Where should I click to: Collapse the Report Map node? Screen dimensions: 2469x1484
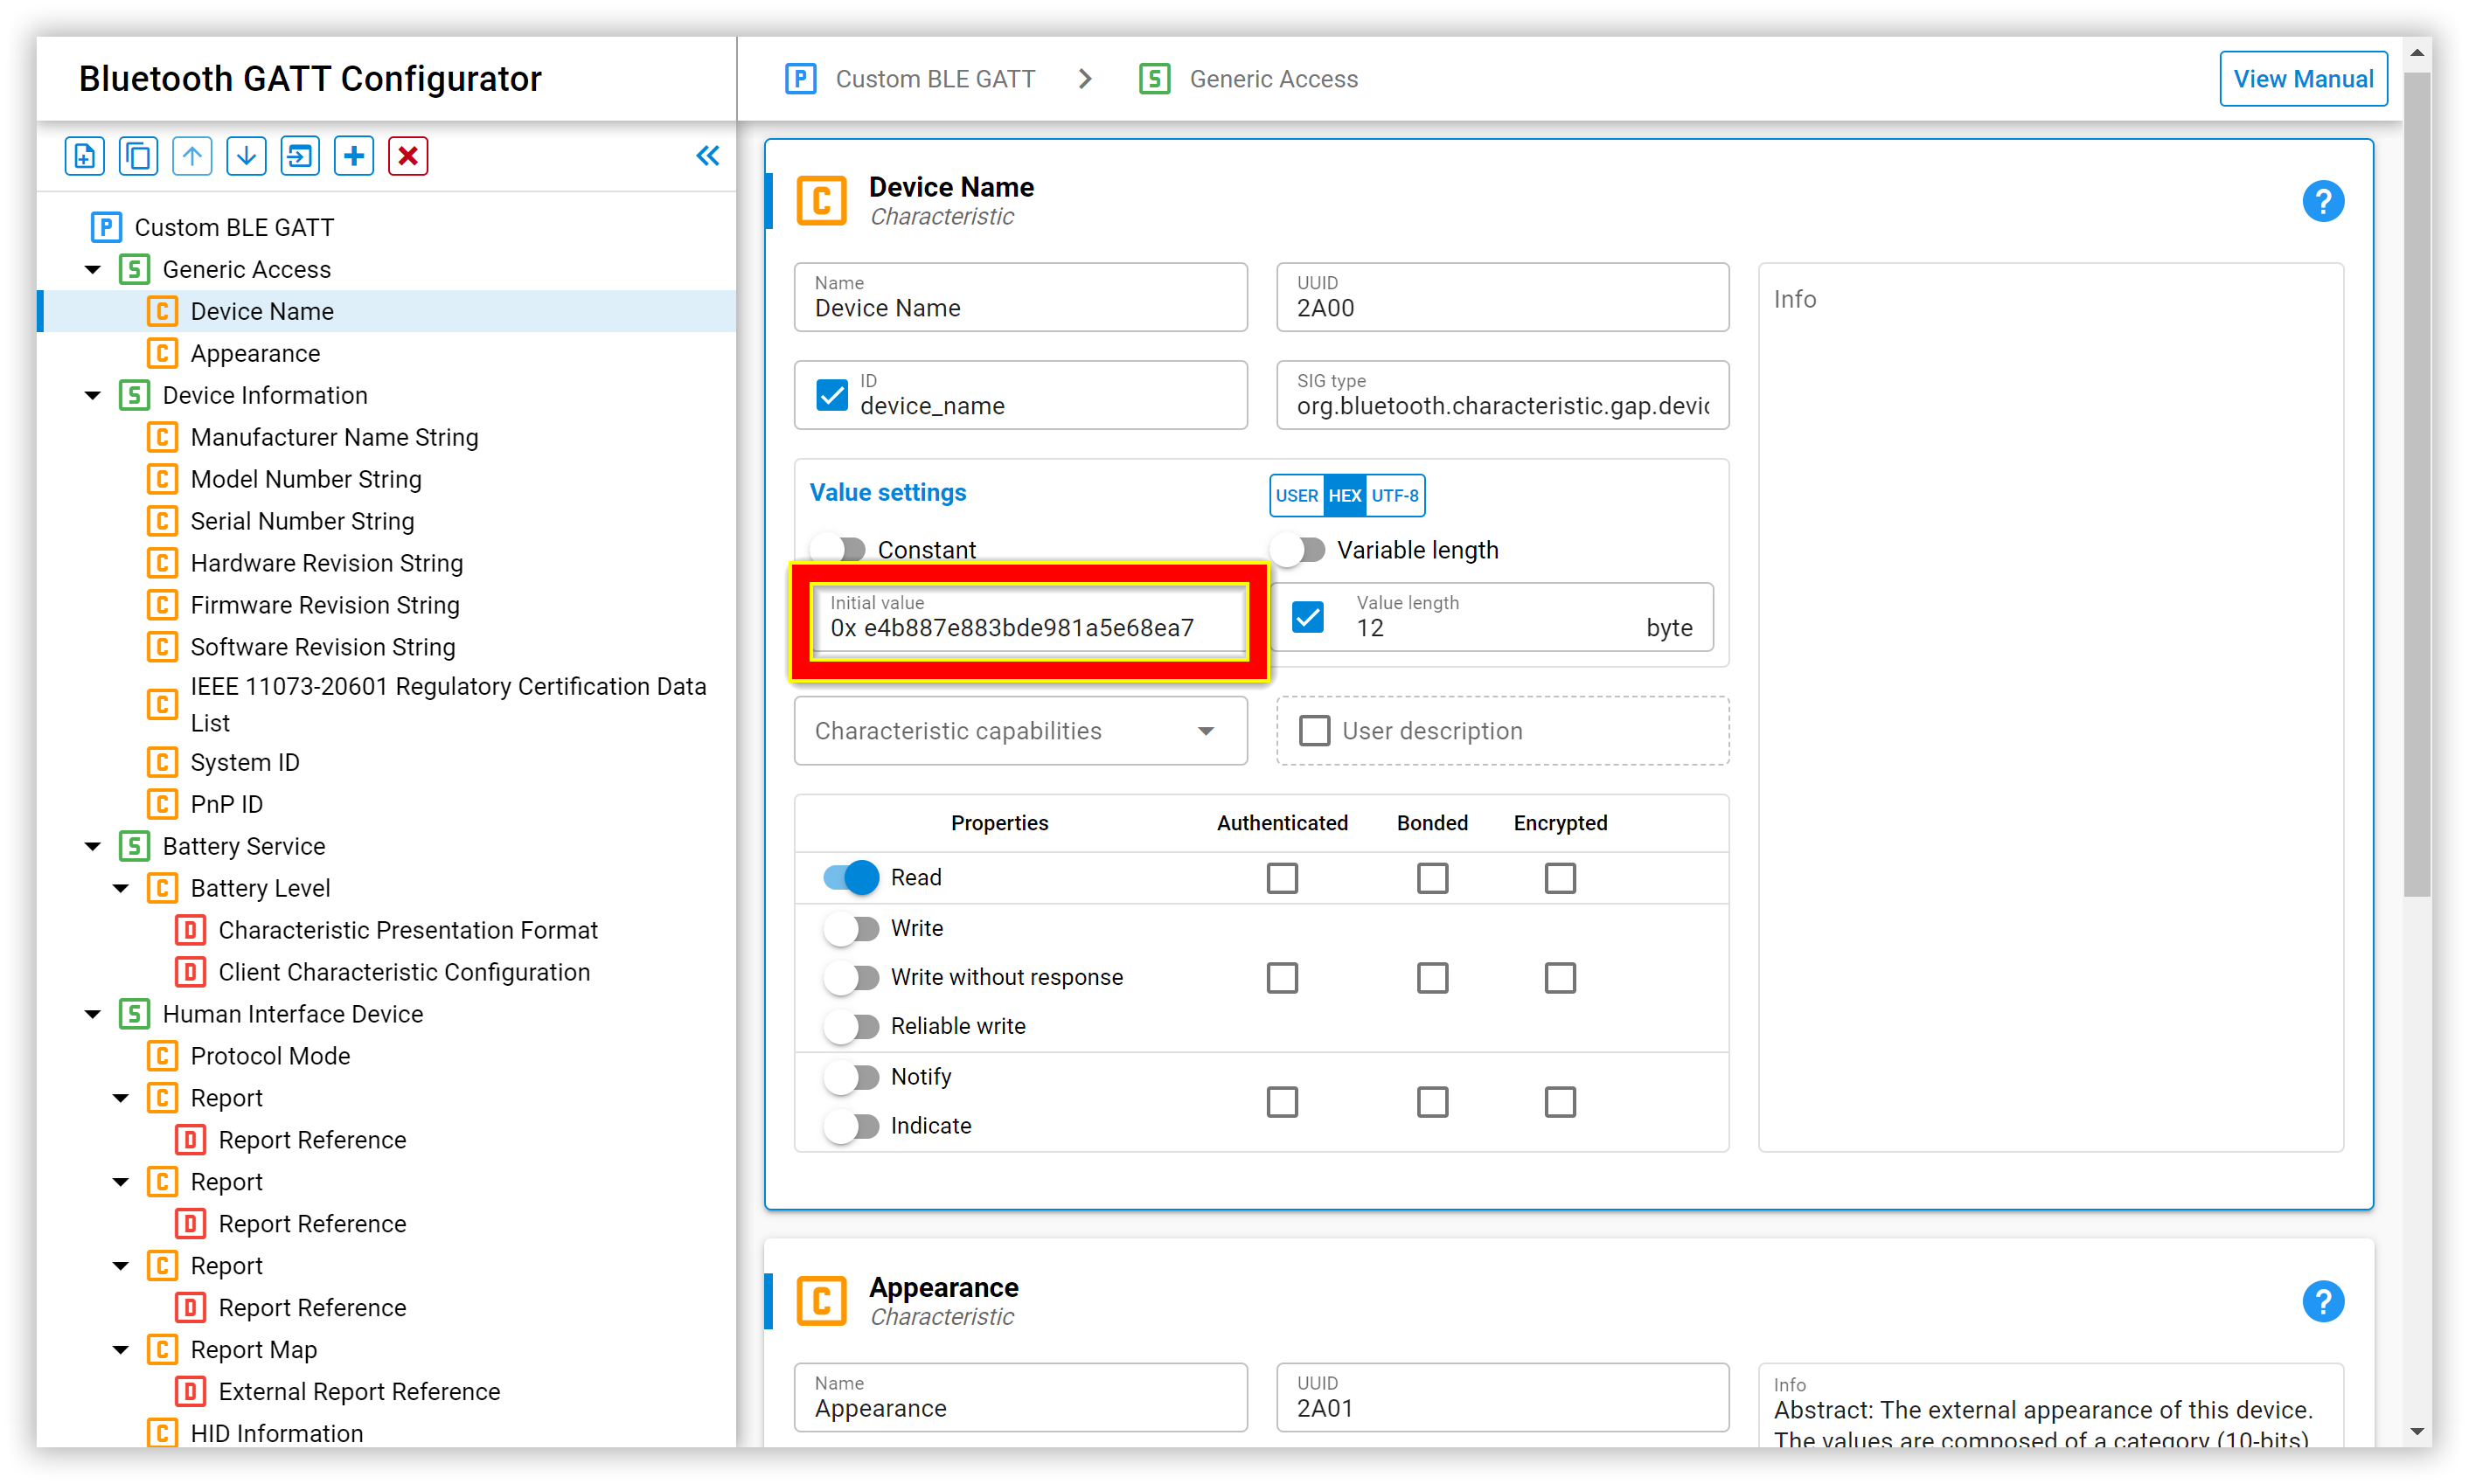pyautogui.click(x=121, y=1349)
